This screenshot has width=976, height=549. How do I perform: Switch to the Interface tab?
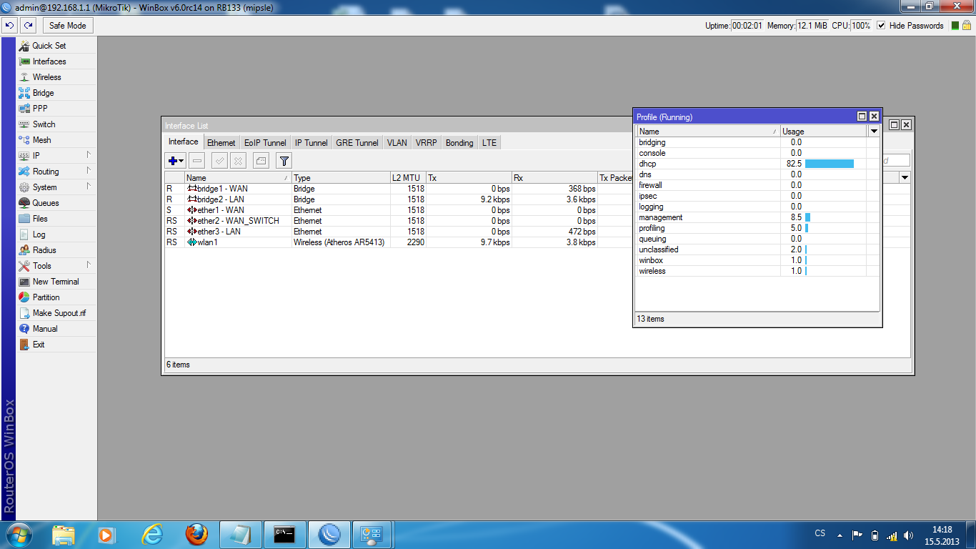(x=184, y=142)
